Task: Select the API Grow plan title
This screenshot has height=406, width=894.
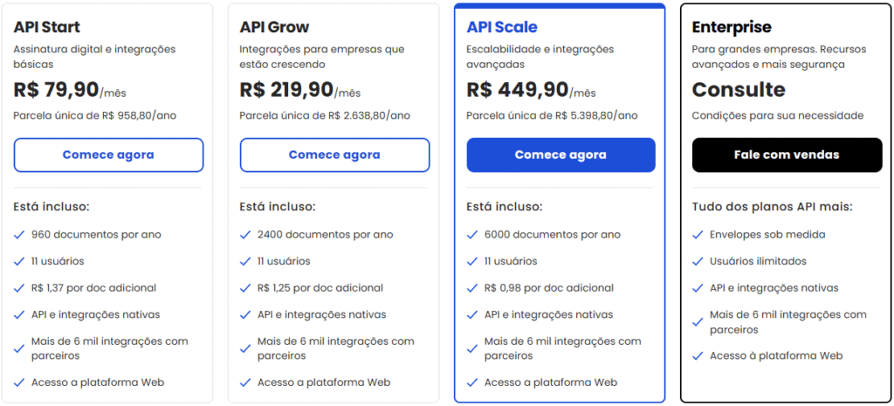Action: (274, 27)
